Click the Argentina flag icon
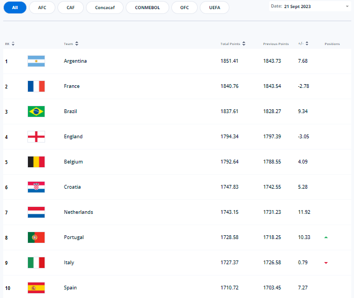 tap(36, 61)
